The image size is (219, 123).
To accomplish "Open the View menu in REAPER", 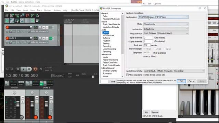I will point(18,10).
